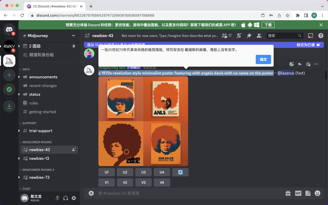This screenshot has width=328, height=205.
Task: Open the inbox icon in header
Action: click(311, 36)
